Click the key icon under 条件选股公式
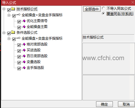This screenshot has width=135, height=108. click(x=18, y=38)
